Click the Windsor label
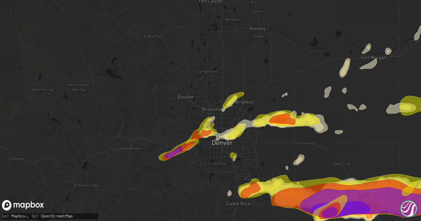This screenshot has width=421, height=221. click(232, 19)
